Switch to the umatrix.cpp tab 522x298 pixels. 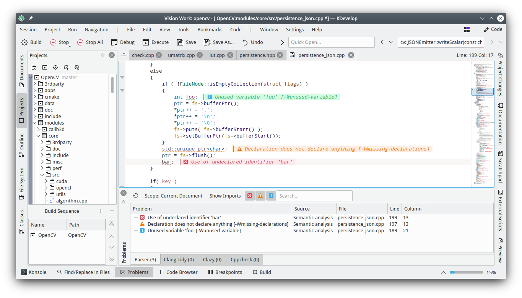(x=181, y=55)
